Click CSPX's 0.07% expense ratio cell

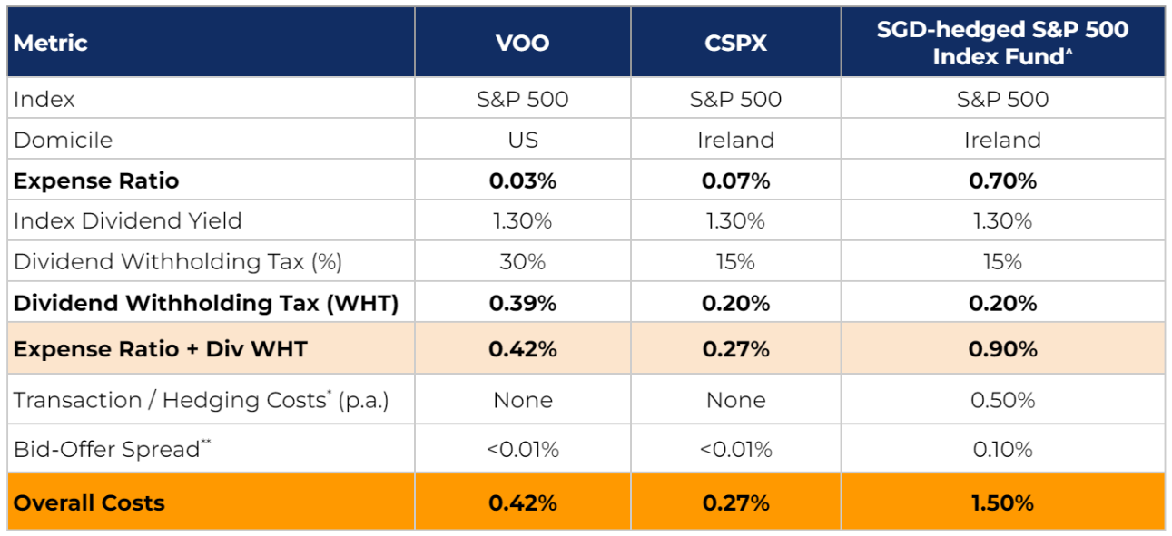tap(735, 180)
